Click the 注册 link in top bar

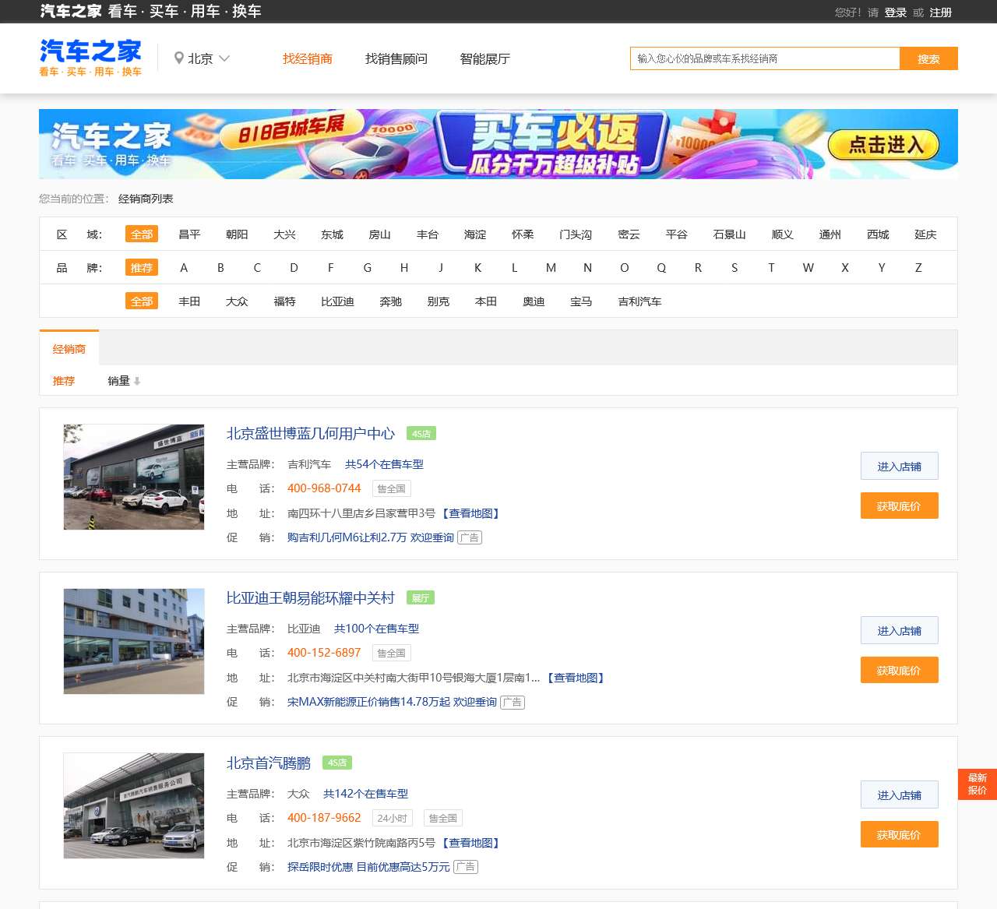[940, 12]
